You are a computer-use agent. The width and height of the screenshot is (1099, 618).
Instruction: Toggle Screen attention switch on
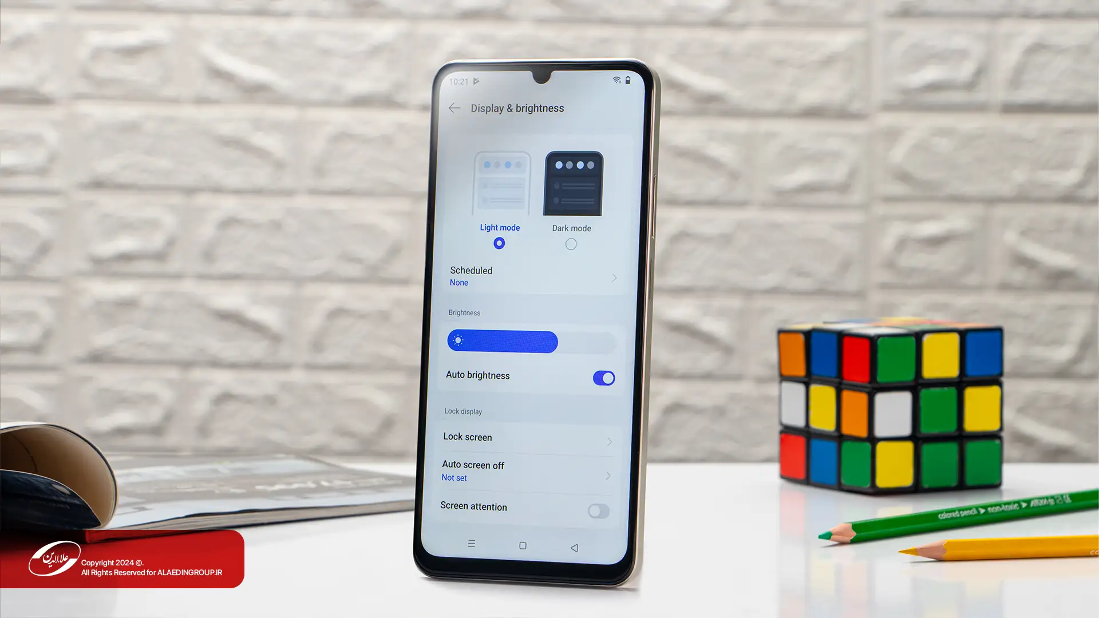pos(599,511)
